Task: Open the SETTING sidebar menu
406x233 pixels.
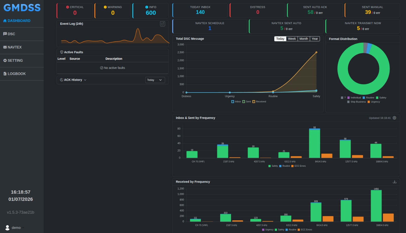Action: (x=22, y=60)
